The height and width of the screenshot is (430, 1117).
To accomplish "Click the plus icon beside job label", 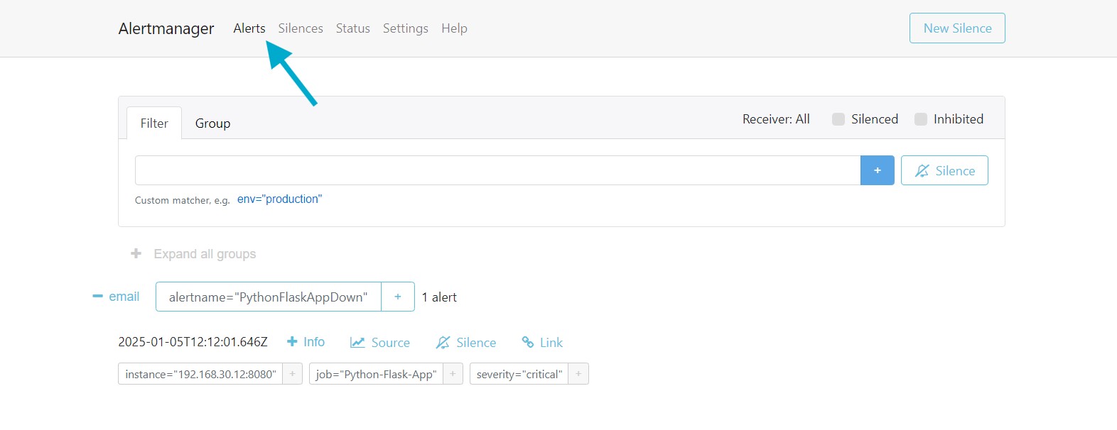I will tap(453, 374).
